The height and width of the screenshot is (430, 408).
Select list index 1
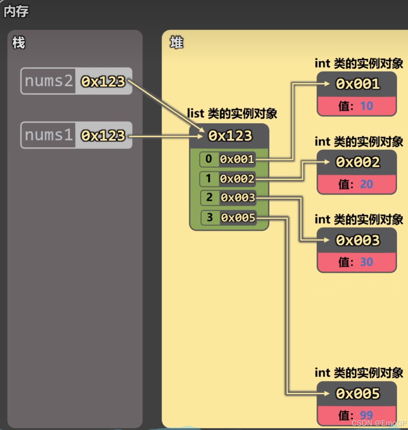point(209,178)
